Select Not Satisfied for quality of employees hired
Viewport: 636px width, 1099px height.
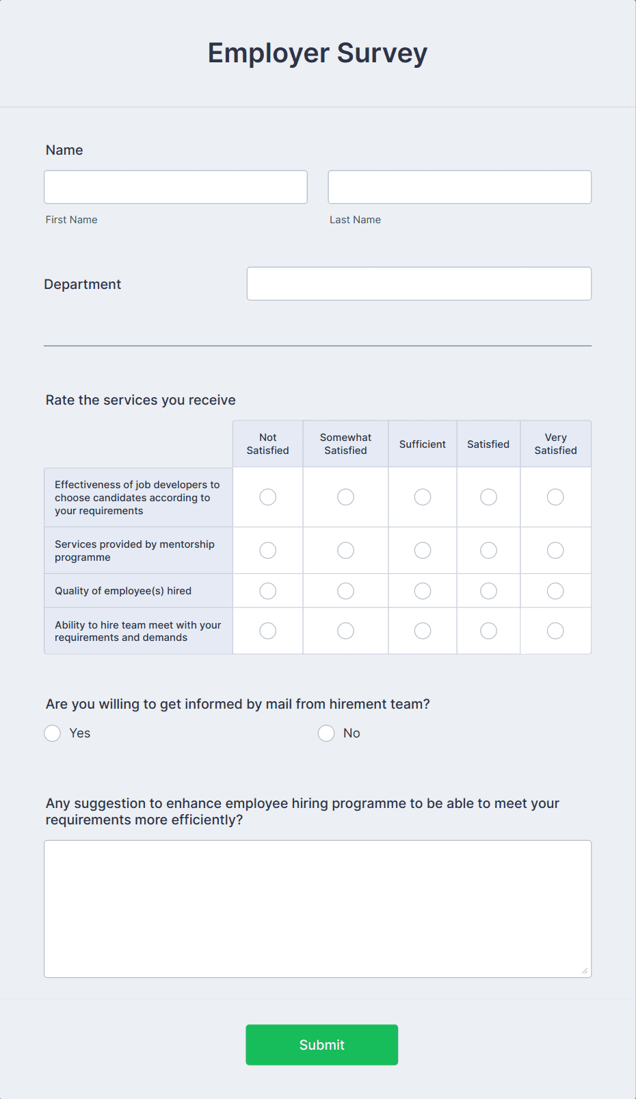(267, 590)
